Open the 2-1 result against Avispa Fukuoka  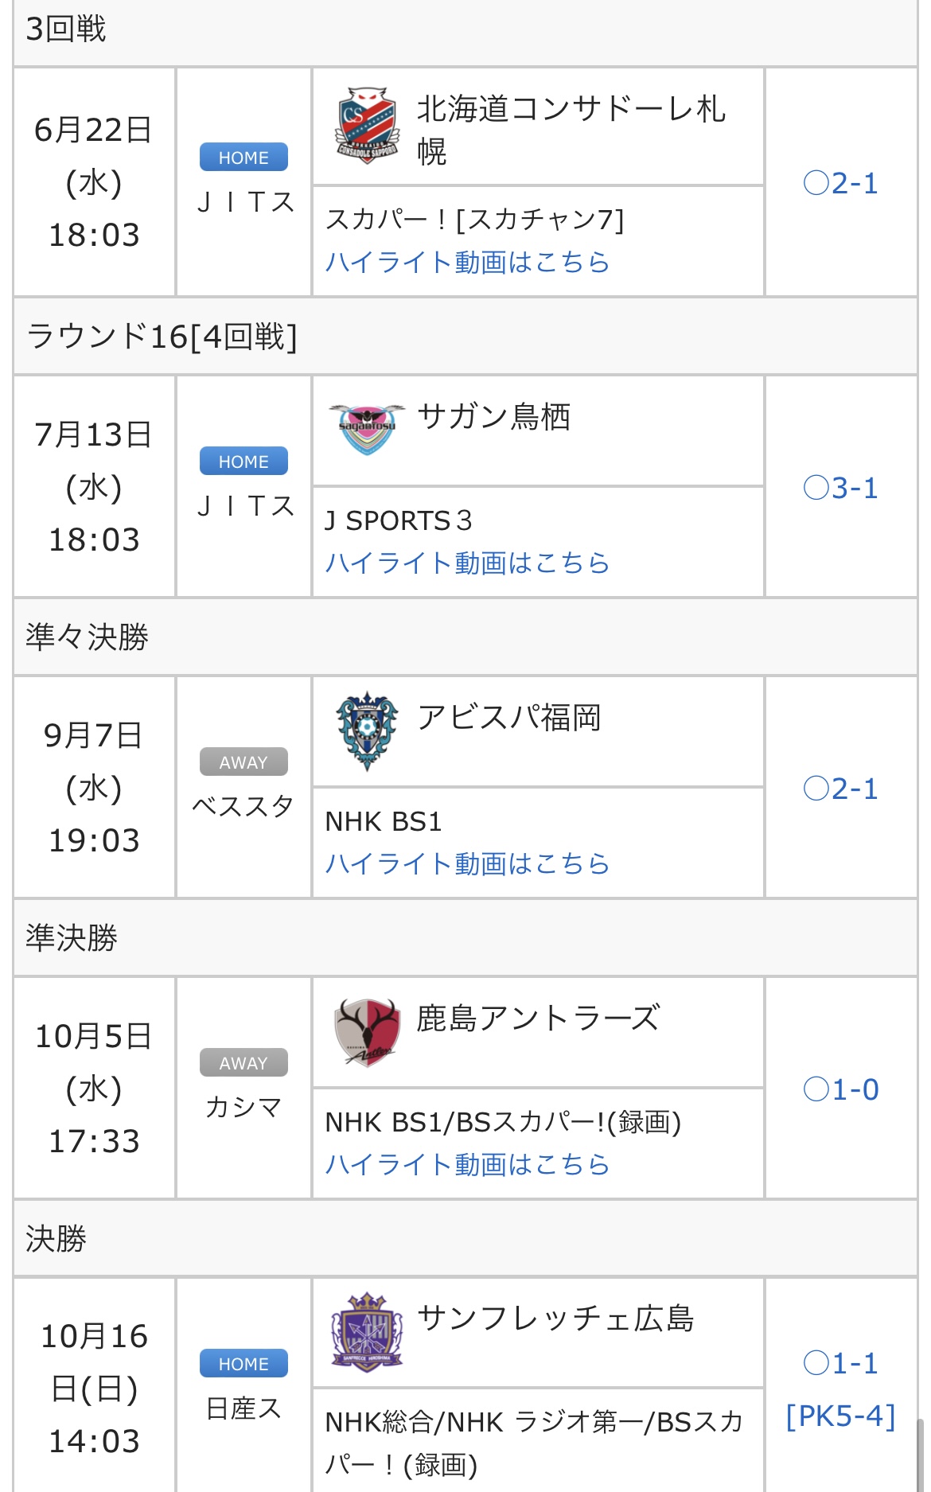(840, 789)
